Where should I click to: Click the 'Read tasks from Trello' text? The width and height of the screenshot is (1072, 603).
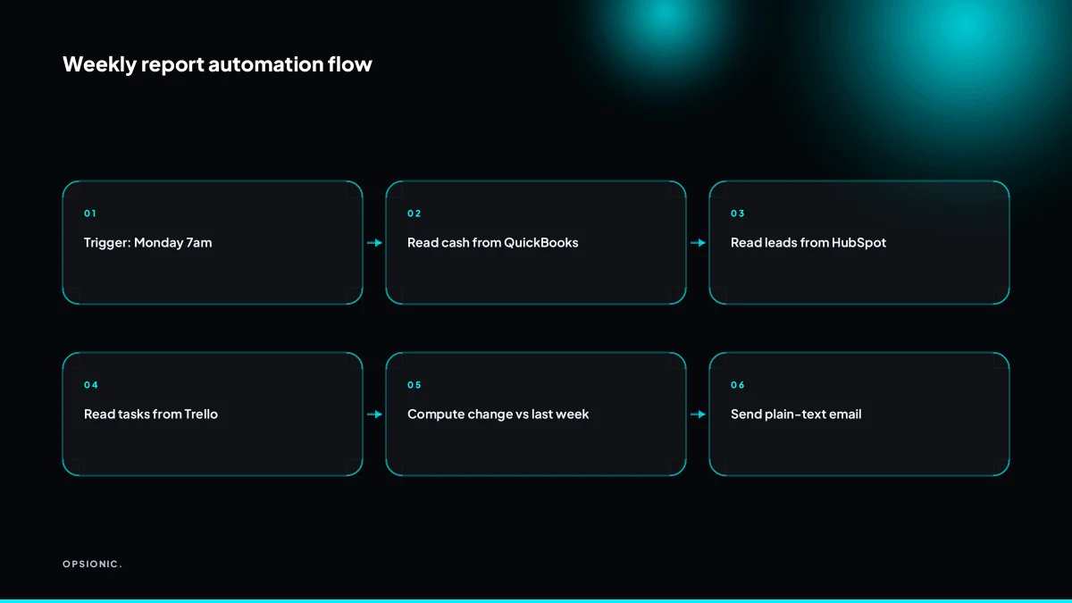coord(151,415)
